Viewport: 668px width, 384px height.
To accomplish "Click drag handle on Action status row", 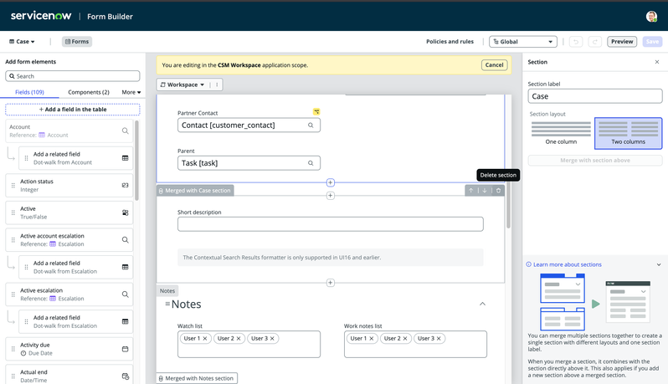I will (x=13, y=185).
